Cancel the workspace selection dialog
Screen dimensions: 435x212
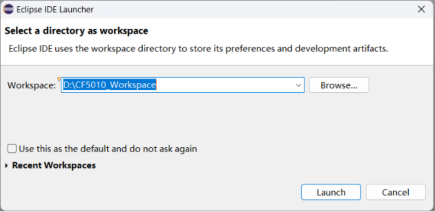click(395, 192)
